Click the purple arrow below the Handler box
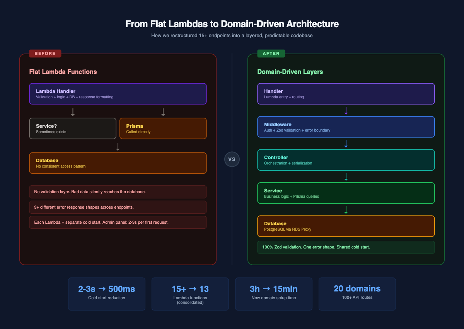 [x=346, y=111]
